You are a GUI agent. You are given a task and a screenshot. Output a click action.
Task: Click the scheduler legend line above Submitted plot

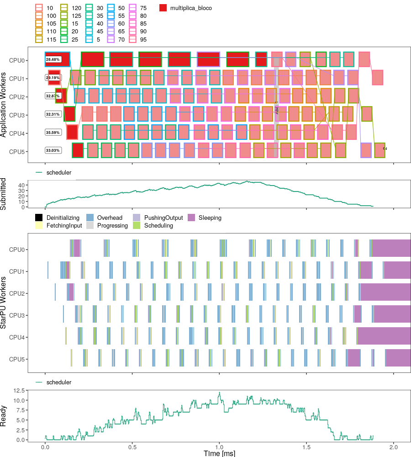tap(39, 172)
